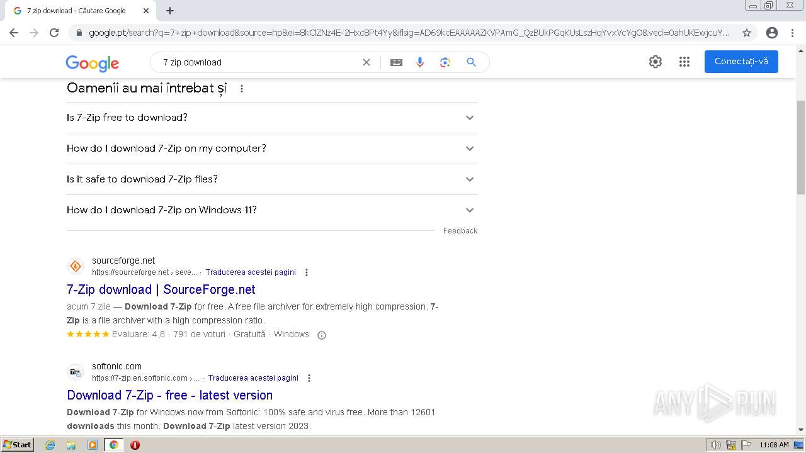Viewport: 806px width, 453px height.
Task: Click the Conectați-vă sign-in button
Action: pyautogui.click(x=741, y=62)
